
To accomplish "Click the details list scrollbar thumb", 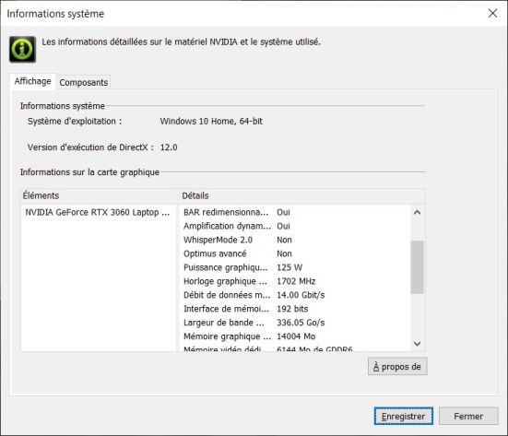I will click(x=418, y=267).
